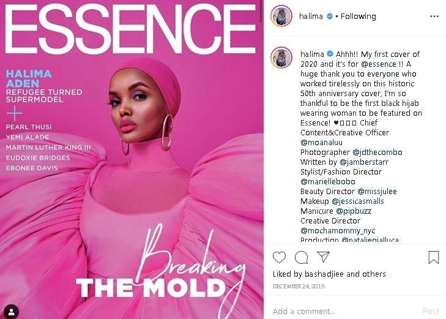Open the writer's @jamberstarr profile
Image resolution: width=446 pixels, height=319 pixels.
pyautogui.click(x=364, y=162)
